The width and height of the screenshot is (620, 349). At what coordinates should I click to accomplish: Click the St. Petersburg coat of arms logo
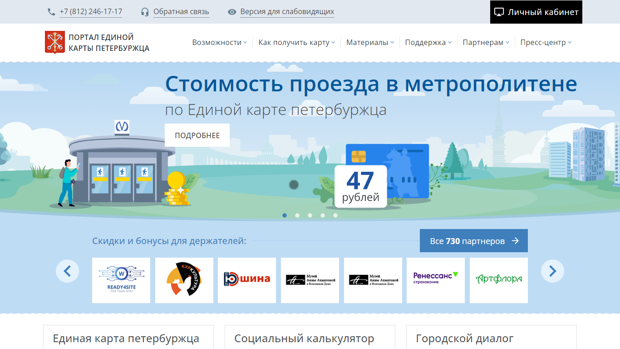tap(54, 42)
